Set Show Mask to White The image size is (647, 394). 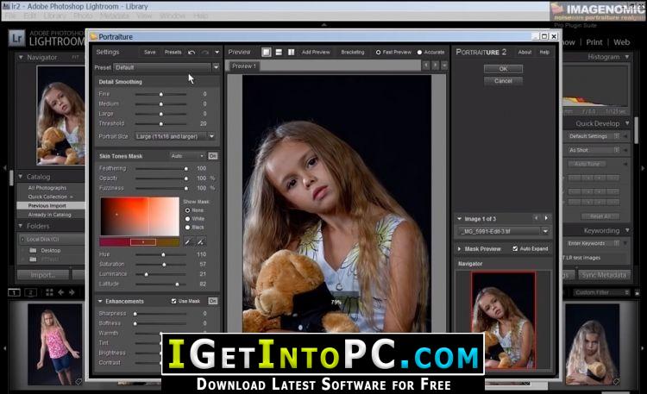tap(188, 219)
